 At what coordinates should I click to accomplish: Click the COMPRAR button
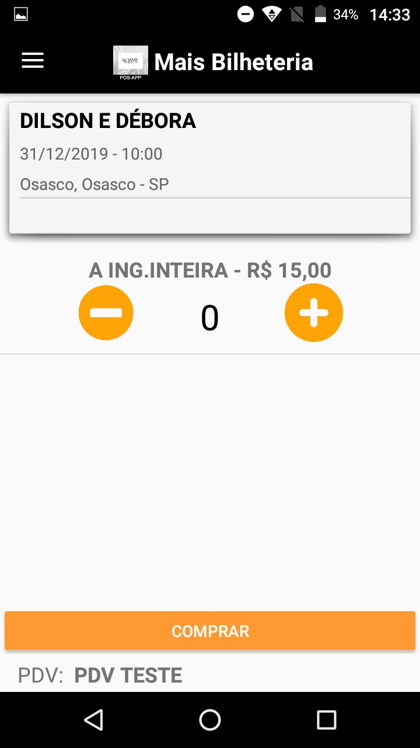210,631
